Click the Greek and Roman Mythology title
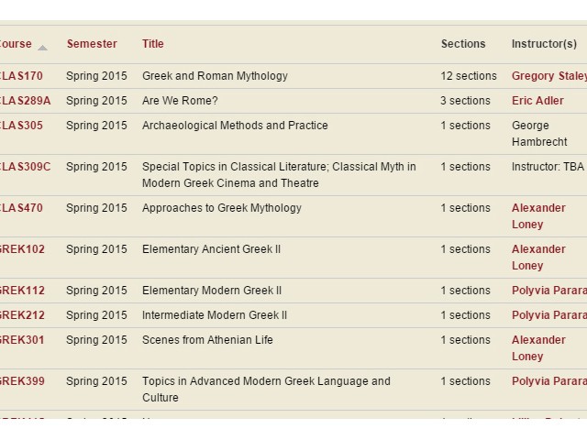Image resolution: width=587 pixels, height=440 pixels. [x=215, y=76]
